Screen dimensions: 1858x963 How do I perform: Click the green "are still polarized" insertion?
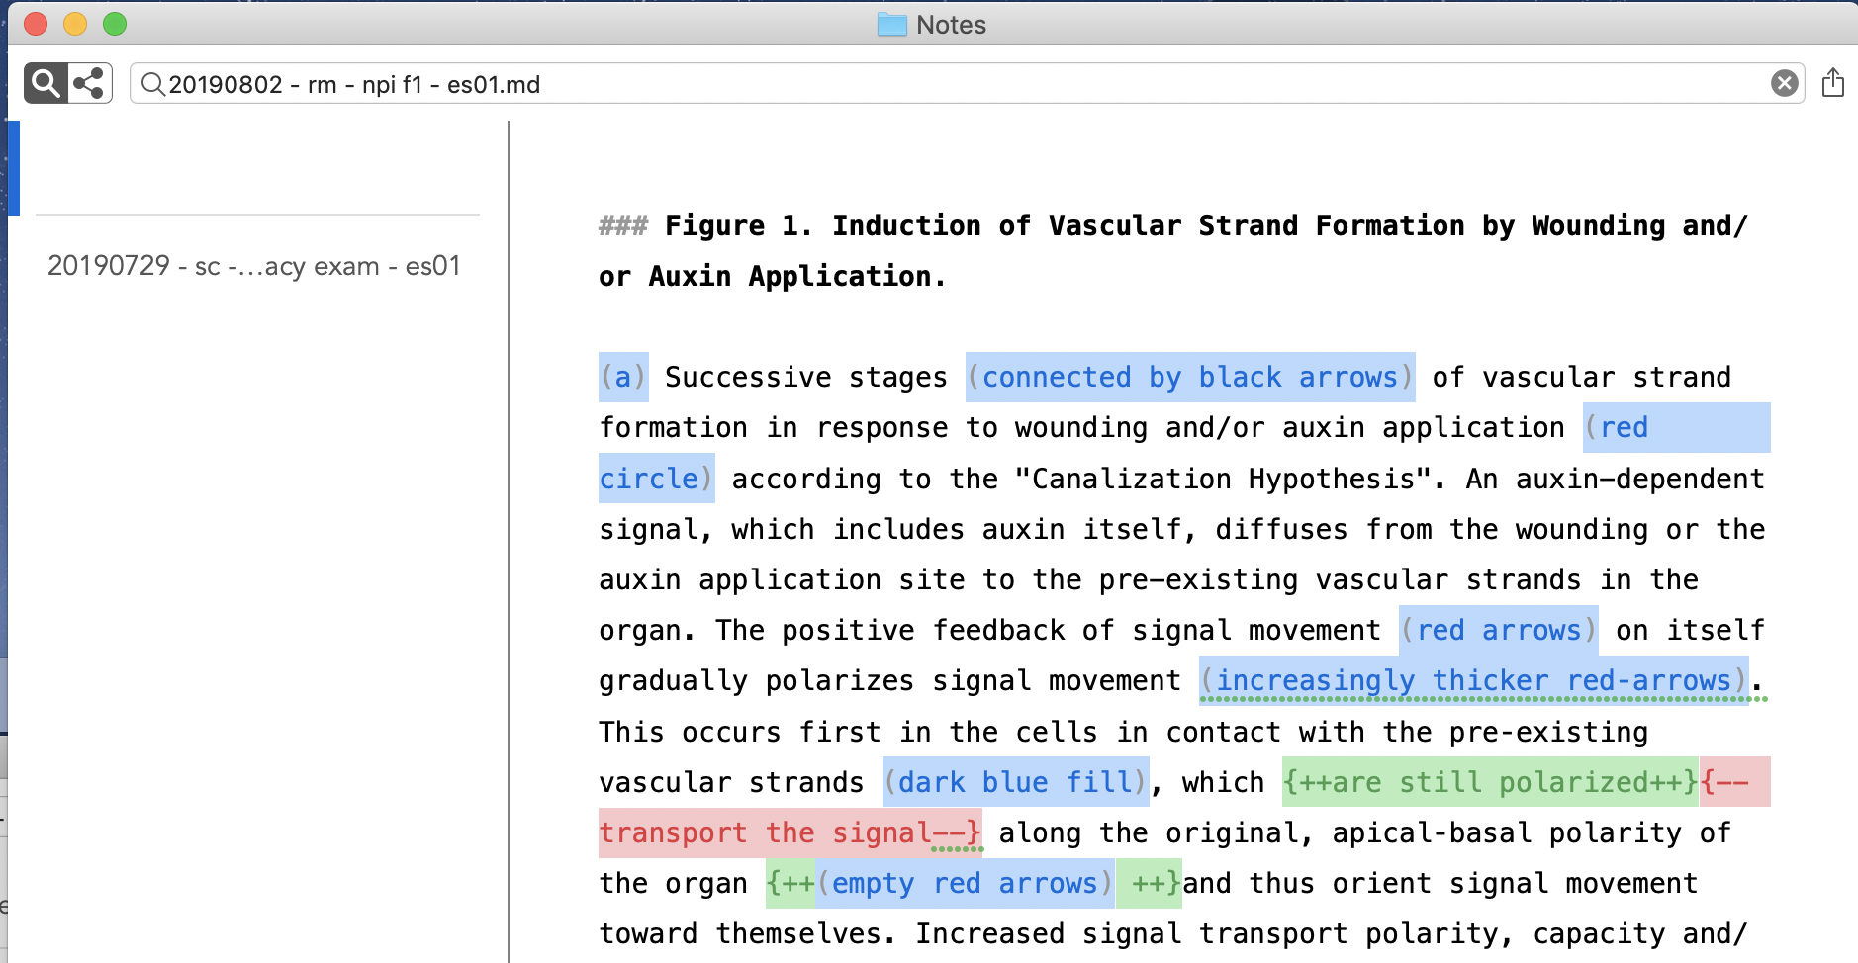pos(1489,782)
